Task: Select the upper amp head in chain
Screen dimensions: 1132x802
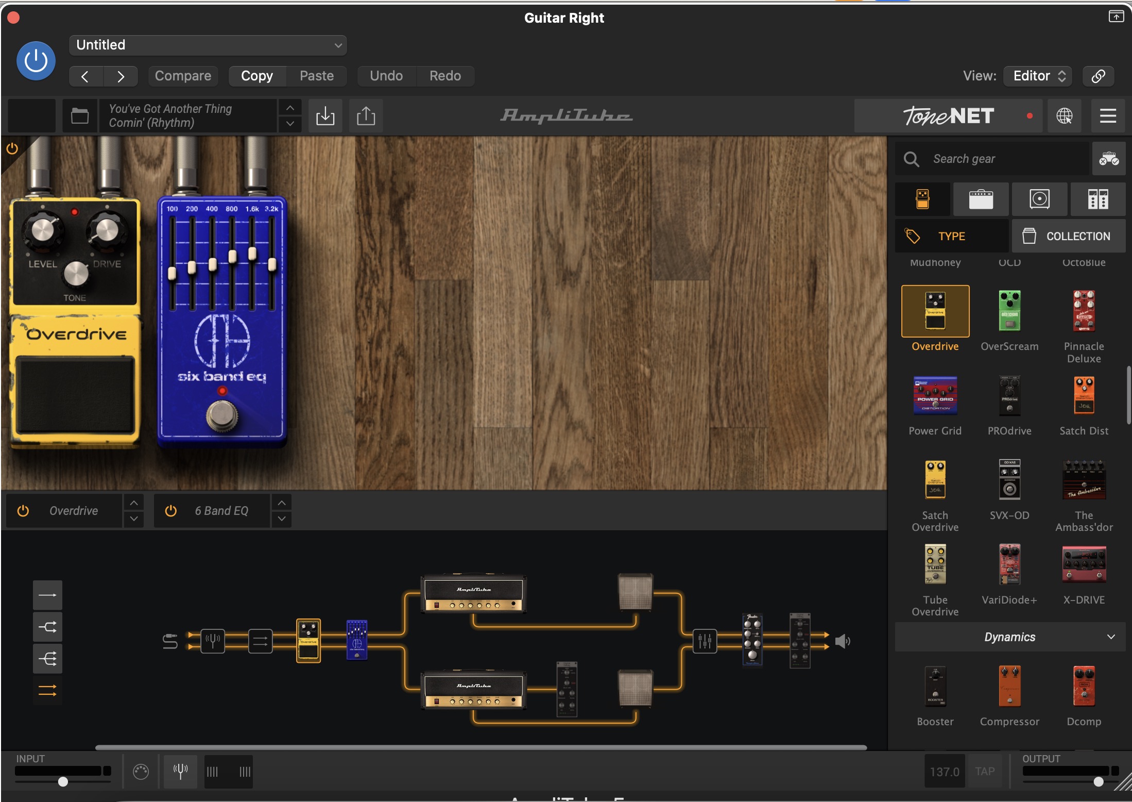Action: tap(473, 593)
